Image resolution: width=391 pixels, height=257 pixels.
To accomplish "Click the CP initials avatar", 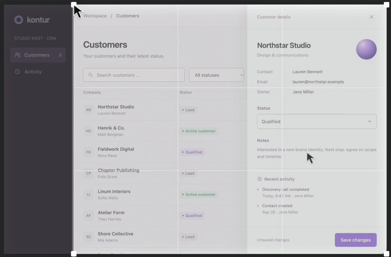I will point(88,173).
